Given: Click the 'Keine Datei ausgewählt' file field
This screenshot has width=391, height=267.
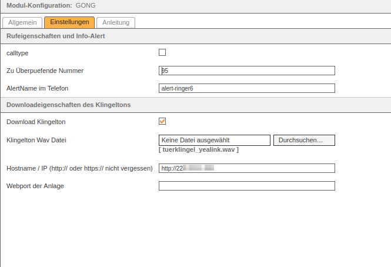Looking at the screenshot, I should click(214, 140).
